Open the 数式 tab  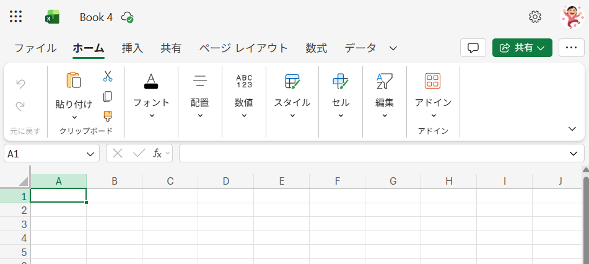tap(316, 48)
